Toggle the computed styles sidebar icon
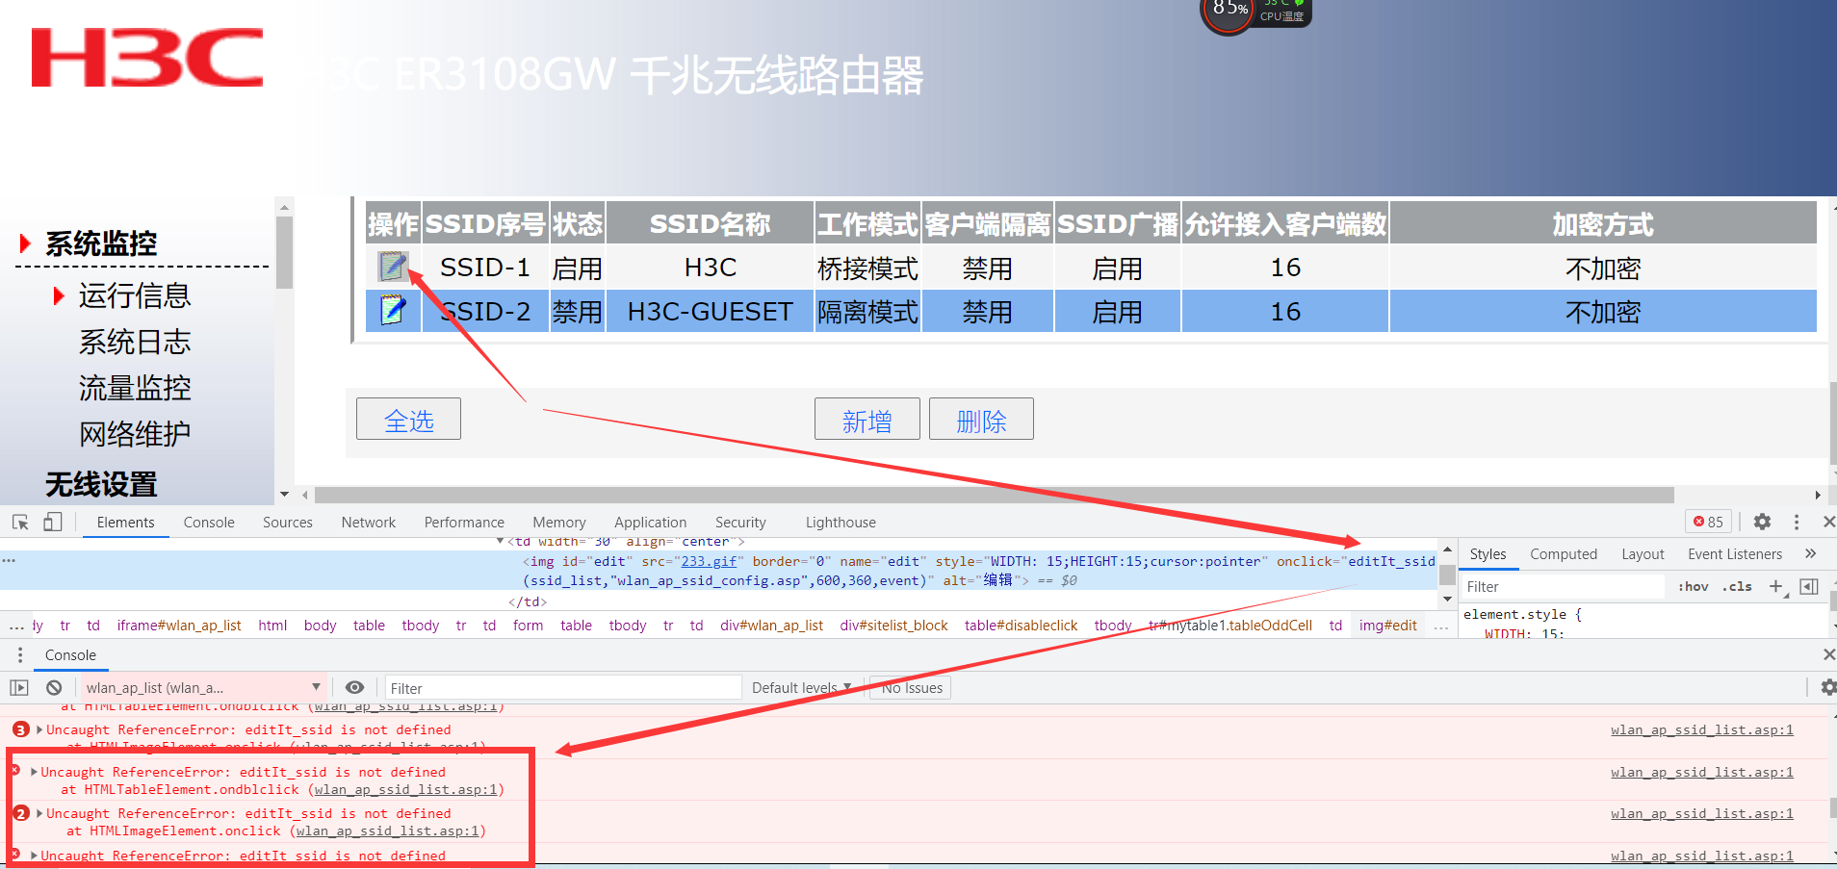The width and height of the screenshot is (1837, 869). (1809, 586)
